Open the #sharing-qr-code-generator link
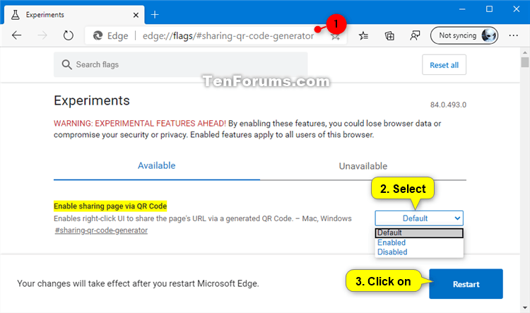The image size is (530, 313). point(101,230)
